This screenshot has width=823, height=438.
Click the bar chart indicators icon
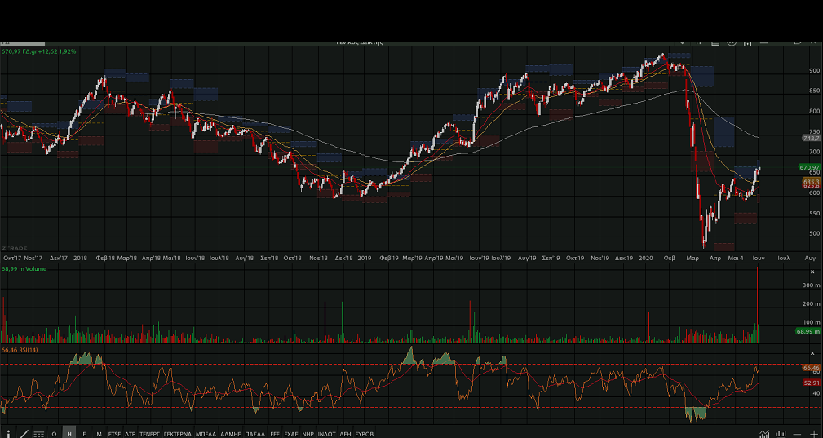[781, 434]
